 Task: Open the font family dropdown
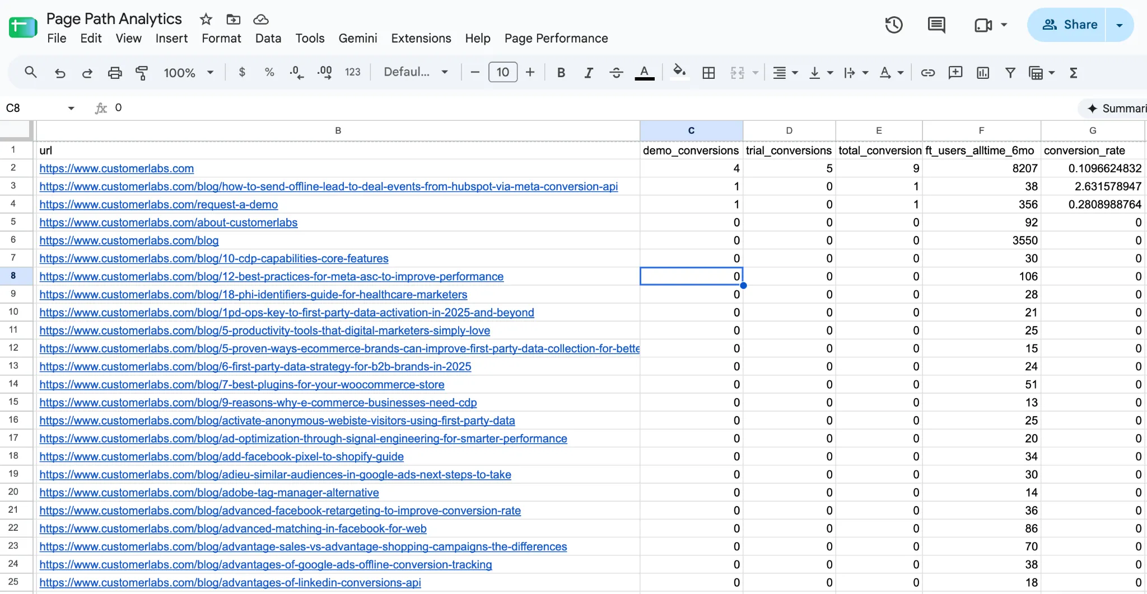click(x=416, y=72)
